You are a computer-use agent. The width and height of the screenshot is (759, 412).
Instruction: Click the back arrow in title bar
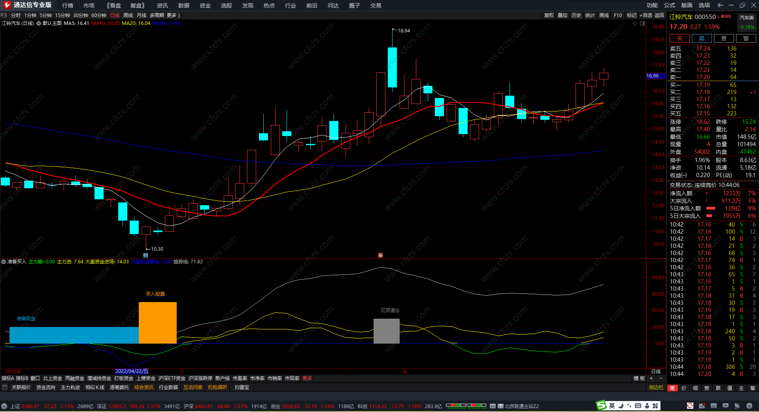[x=720, y=5]
